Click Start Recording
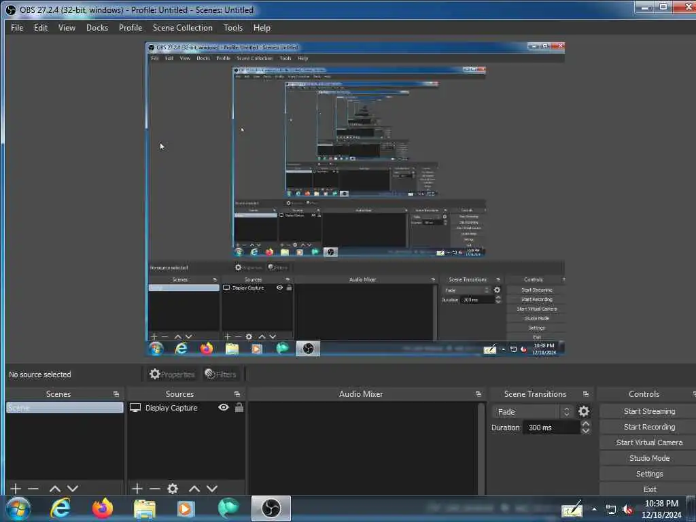This screenshot has height=522, width=696. click(649, 427)
